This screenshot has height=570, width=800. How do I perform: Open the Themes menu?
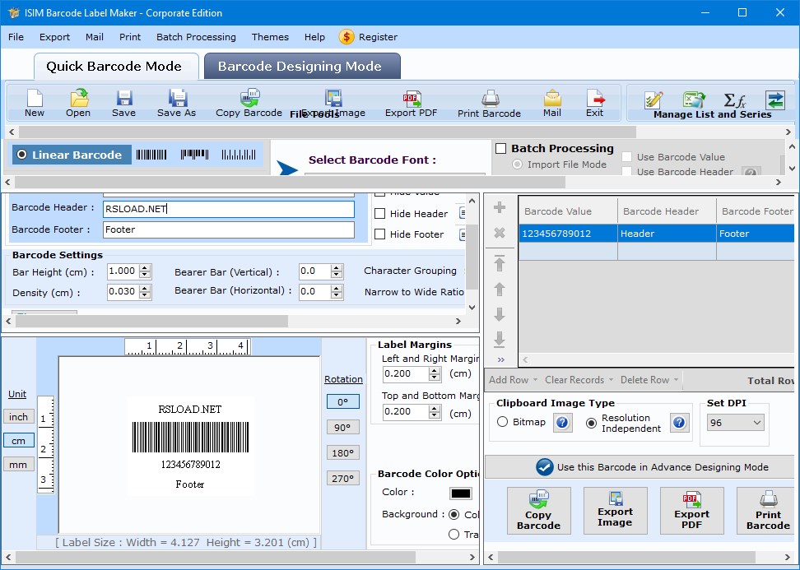point(270,37)
